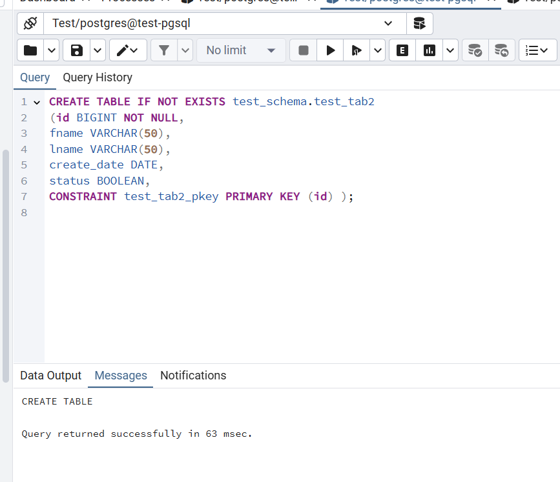The width and height of the screenshot is (560, 482).
Task: Click the lname VARCHAR(50) line
Action: (x=110, y=149)
